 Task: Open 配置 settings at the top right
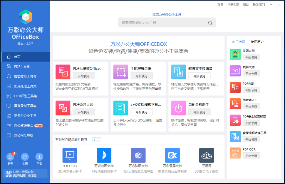220,4
